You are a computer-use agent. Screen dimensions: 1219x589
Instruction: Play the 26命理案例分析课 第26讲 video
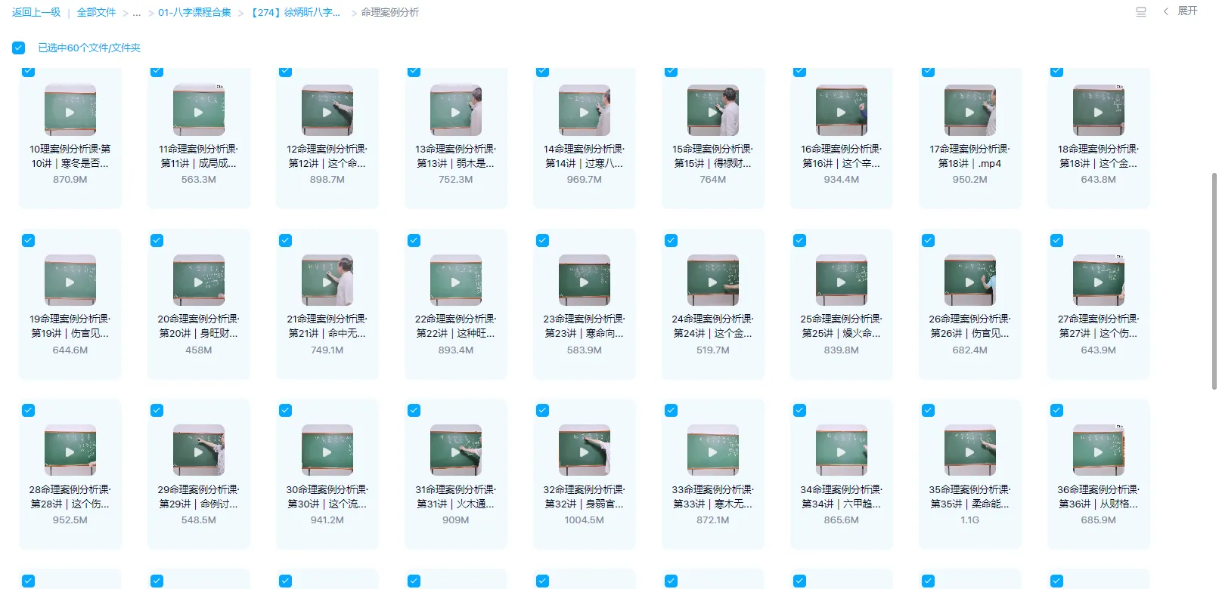(969, 282)
